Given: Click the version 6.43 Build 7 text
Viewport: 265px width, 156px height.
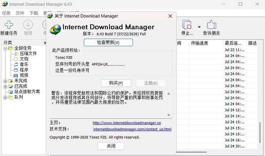Looking at the screenshot, I should 121,34.
